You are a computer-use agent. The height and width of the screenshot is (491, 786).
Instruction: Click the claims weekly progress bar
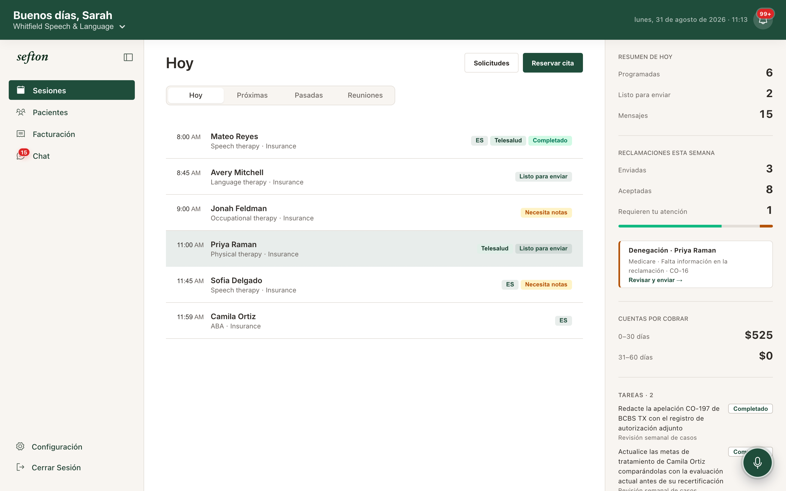(695, 226)
